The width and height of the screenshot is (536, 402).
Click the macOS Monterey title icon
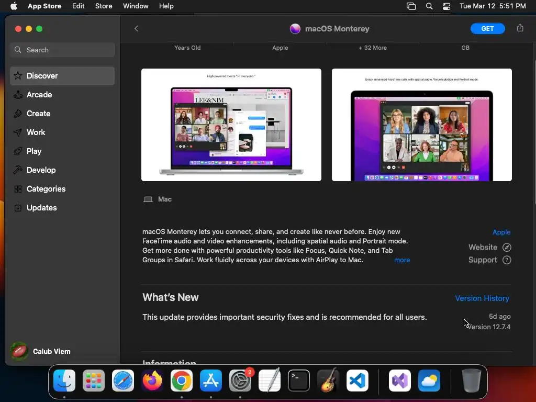[295, 29]
